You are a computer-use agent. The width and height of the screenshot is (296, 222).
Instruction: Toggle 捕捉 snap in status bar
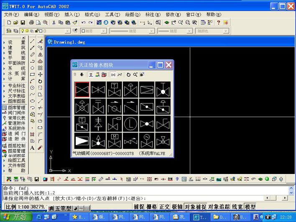(139, 207)
